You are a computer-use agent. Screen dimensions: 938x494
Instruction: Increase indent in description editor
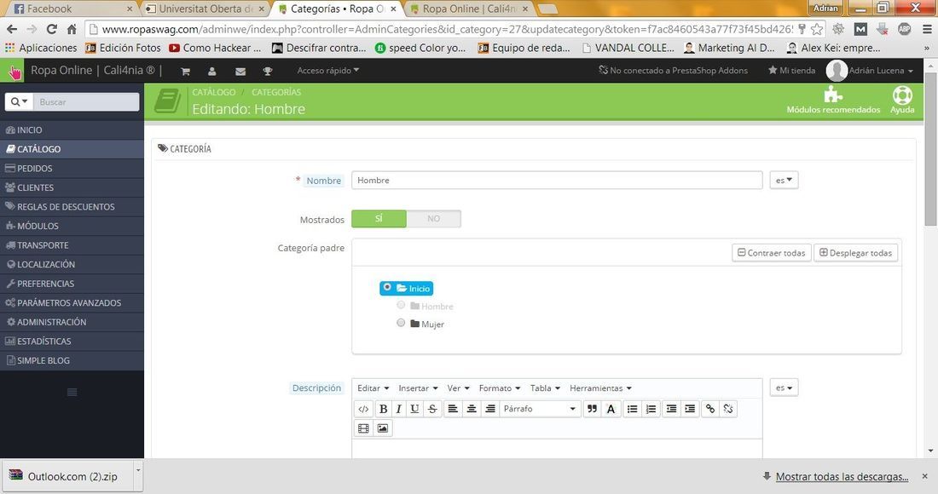690,409
